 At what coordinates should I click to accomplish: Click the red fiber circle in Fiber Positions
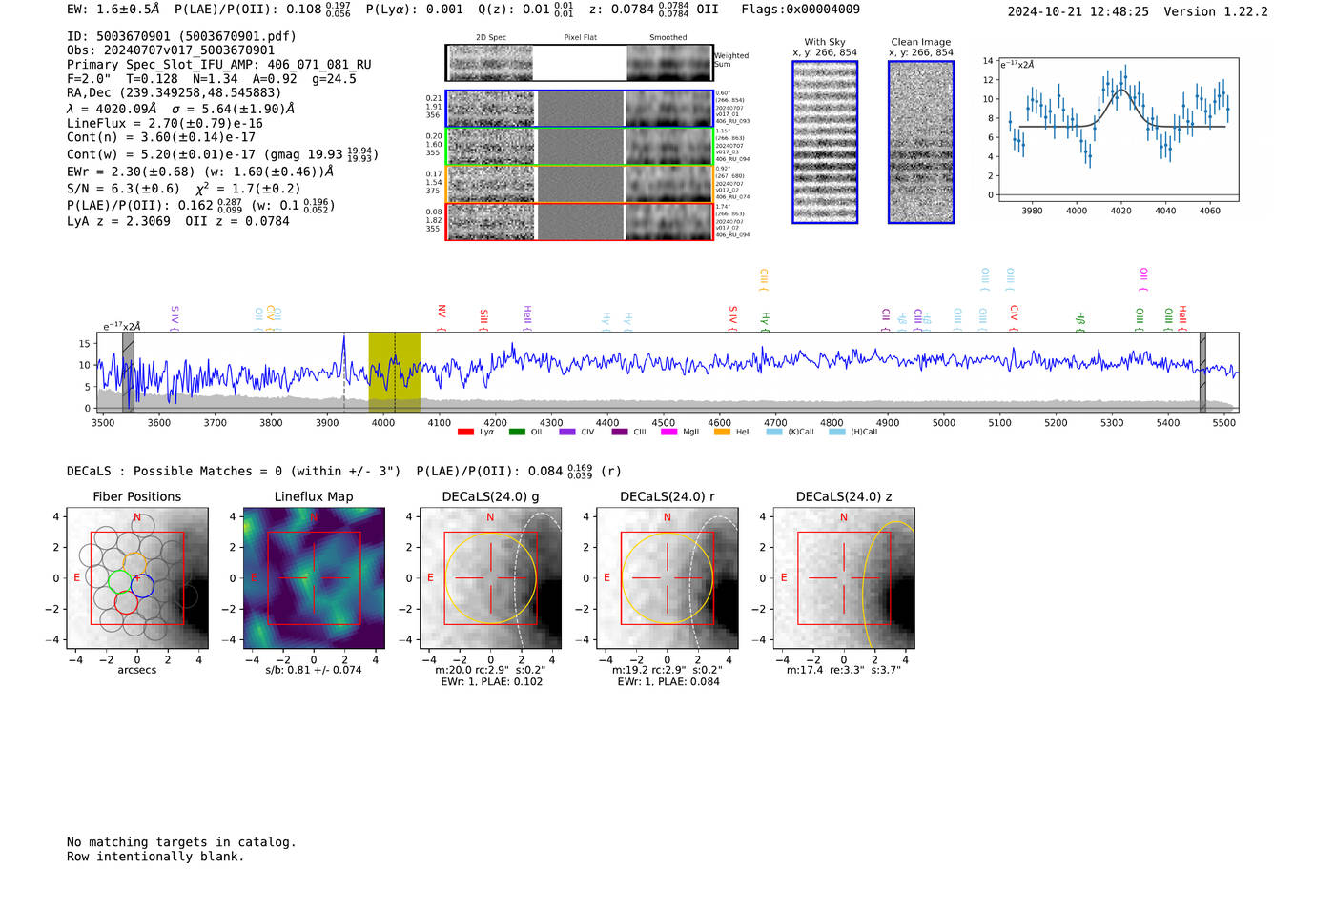point(126,602)
